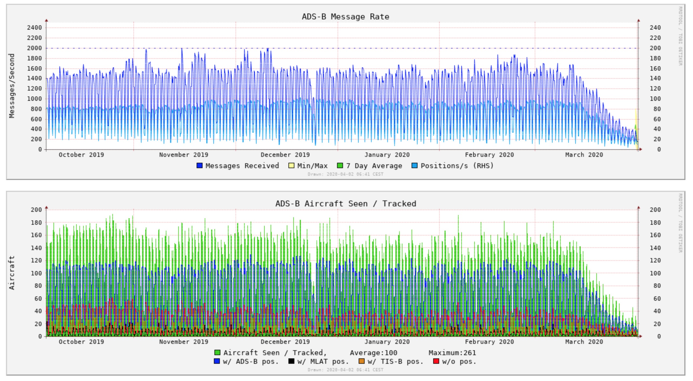The image size is (693, 381).
Task: Click the blue w/ ADS-B pos. swatch
Action: (217, 361)
